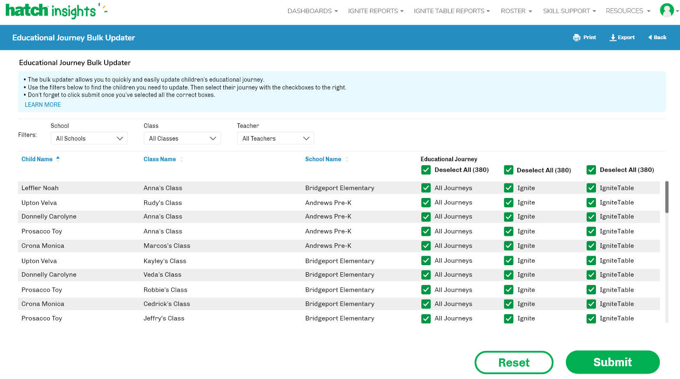Toggle Deselect All checkbox for IgniteTable column
This screenshot has height=379, width=680.
click(x=591, y=170)
